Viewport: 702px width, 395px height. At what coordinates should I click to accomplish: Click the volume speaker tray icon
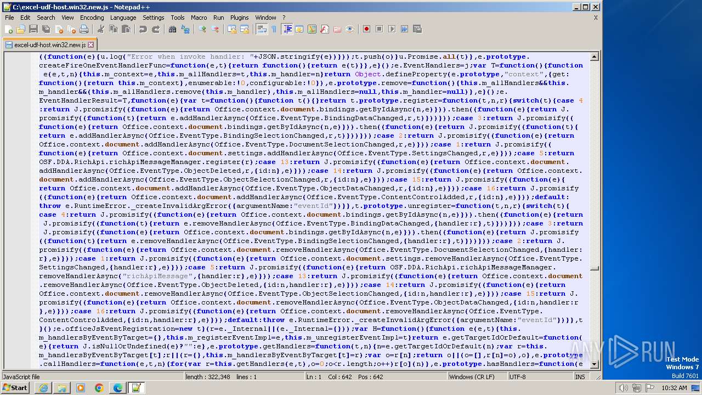point(623,388)
